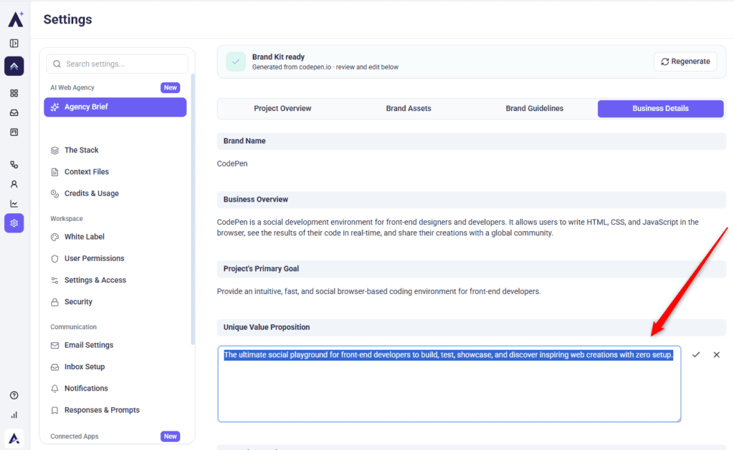Screen dimensions: 734x450
Task: Toggle the sidebar panel collapse icon
Action: (14, 44)
